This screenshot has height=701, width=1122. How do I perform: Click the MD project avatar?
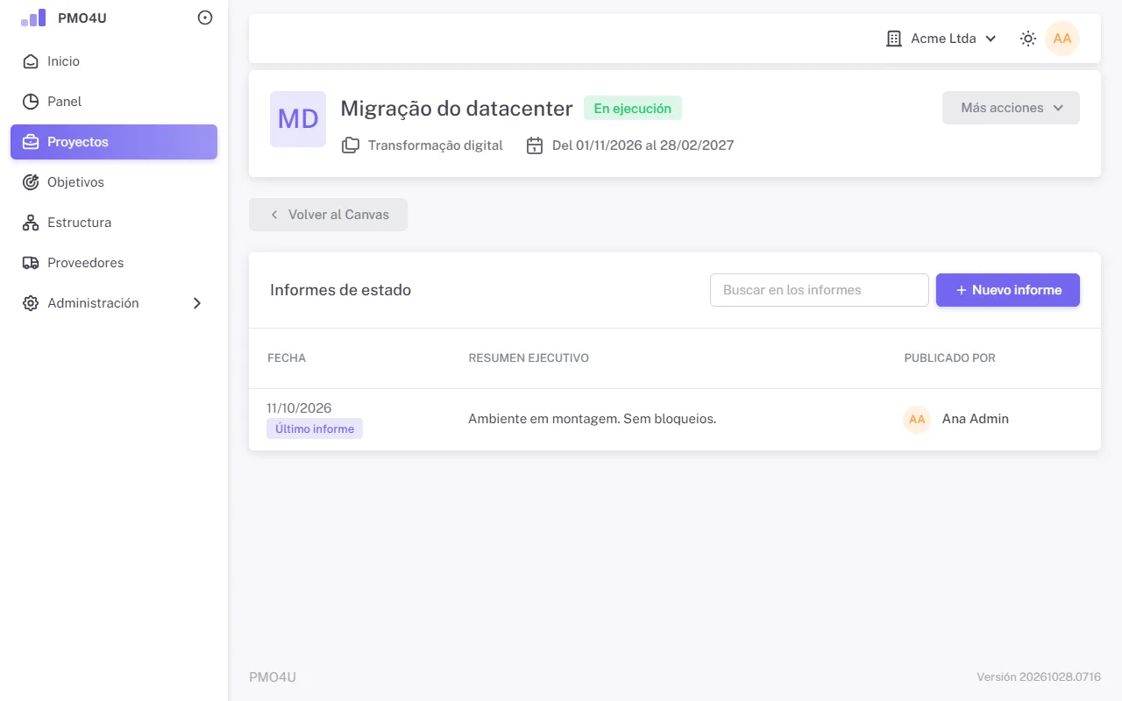298,119
